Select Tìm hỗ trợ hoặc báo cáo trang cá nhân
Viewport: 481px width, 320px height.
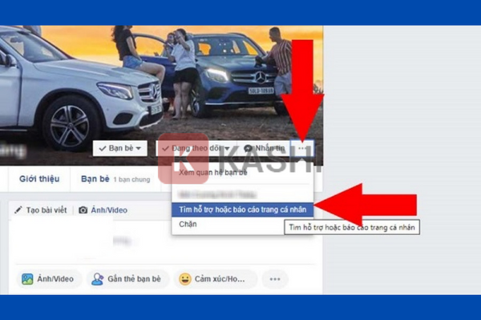coord(242,209)
